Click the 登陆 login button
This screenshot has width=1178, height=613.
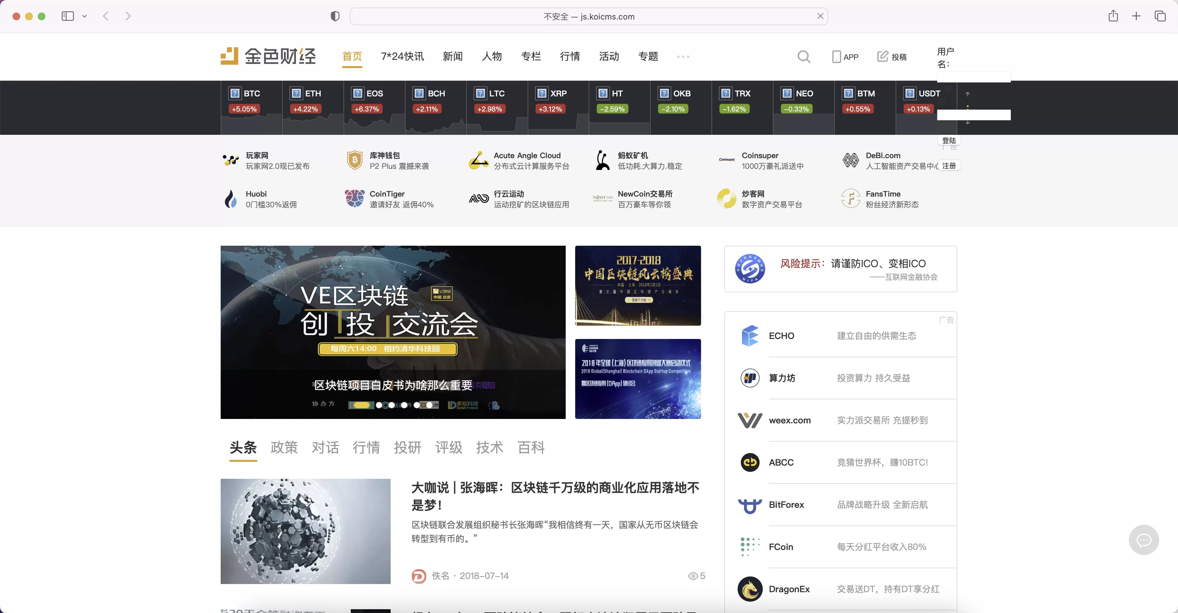(949, 140)
